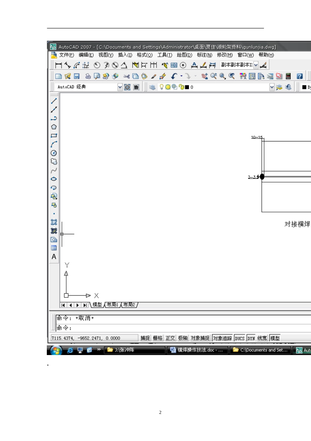Open the 文件(F) menu

click(66, 55)
